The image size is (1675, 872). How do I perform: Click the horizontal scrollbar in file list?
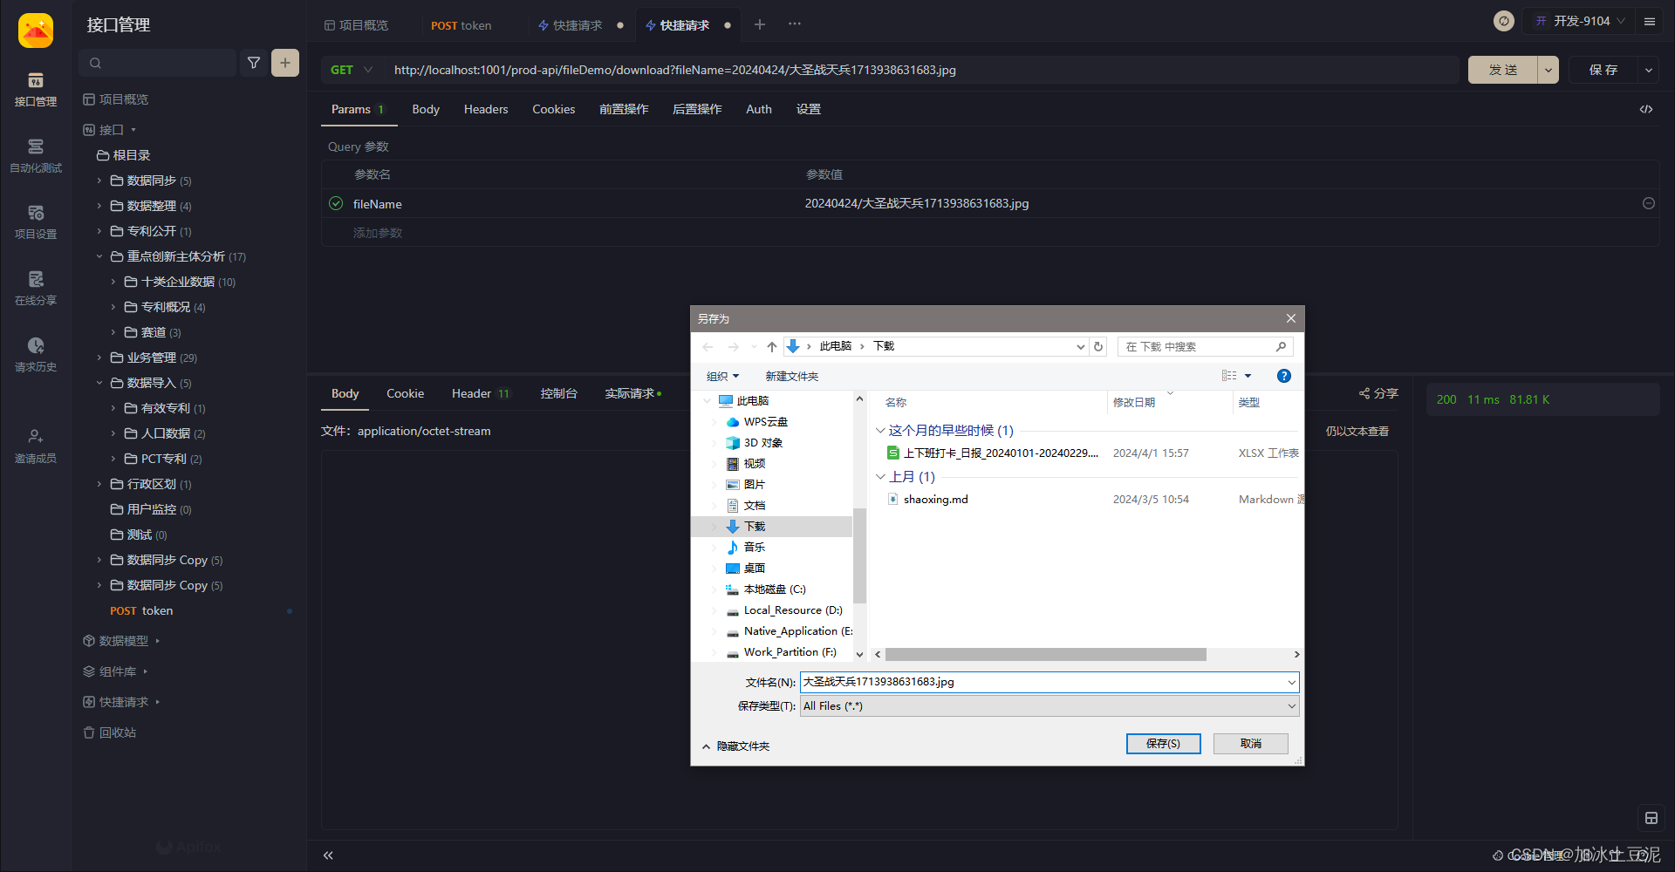click(1046, 654)
